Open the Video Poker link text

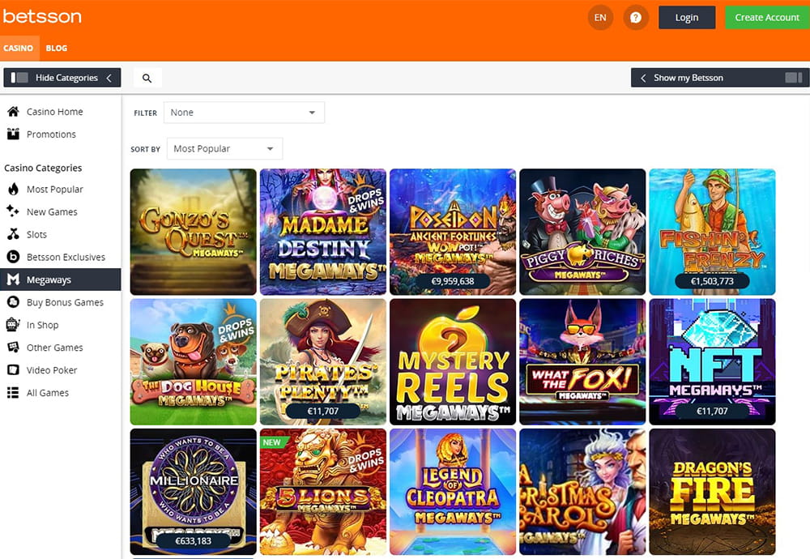coord(52,370)
